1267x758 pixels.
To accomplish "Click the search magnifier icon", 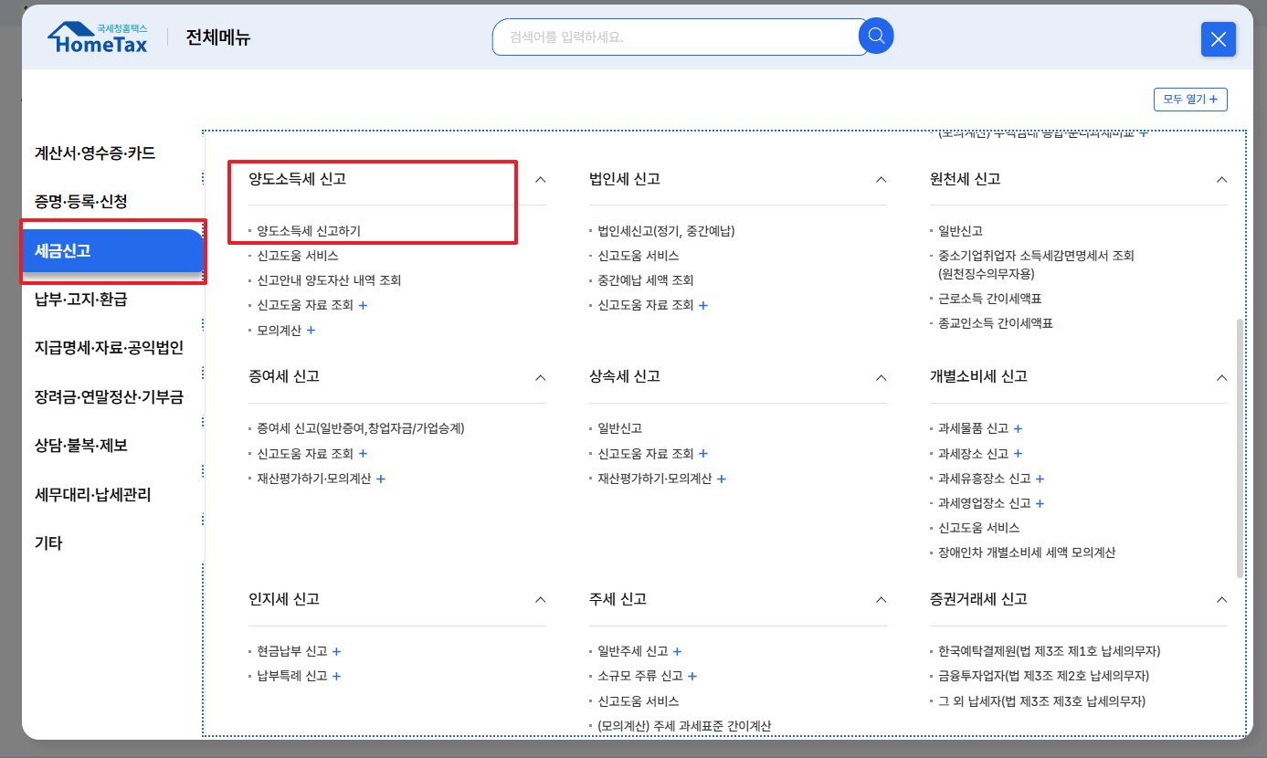I will [x=874, y=37].
